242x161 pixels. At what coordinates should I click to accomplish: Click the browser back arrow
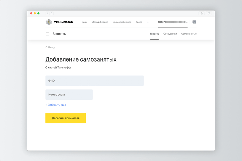(47, 13)
